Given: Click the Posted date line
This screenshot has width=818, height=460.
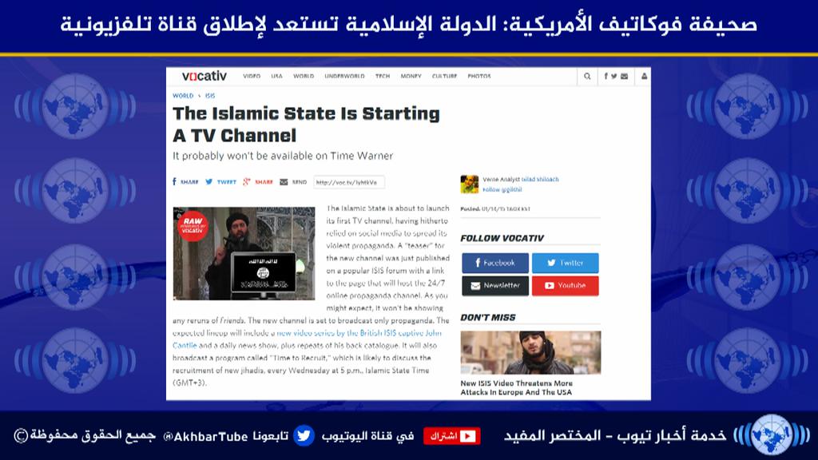Looking at the screenshot, I should 495,208.
